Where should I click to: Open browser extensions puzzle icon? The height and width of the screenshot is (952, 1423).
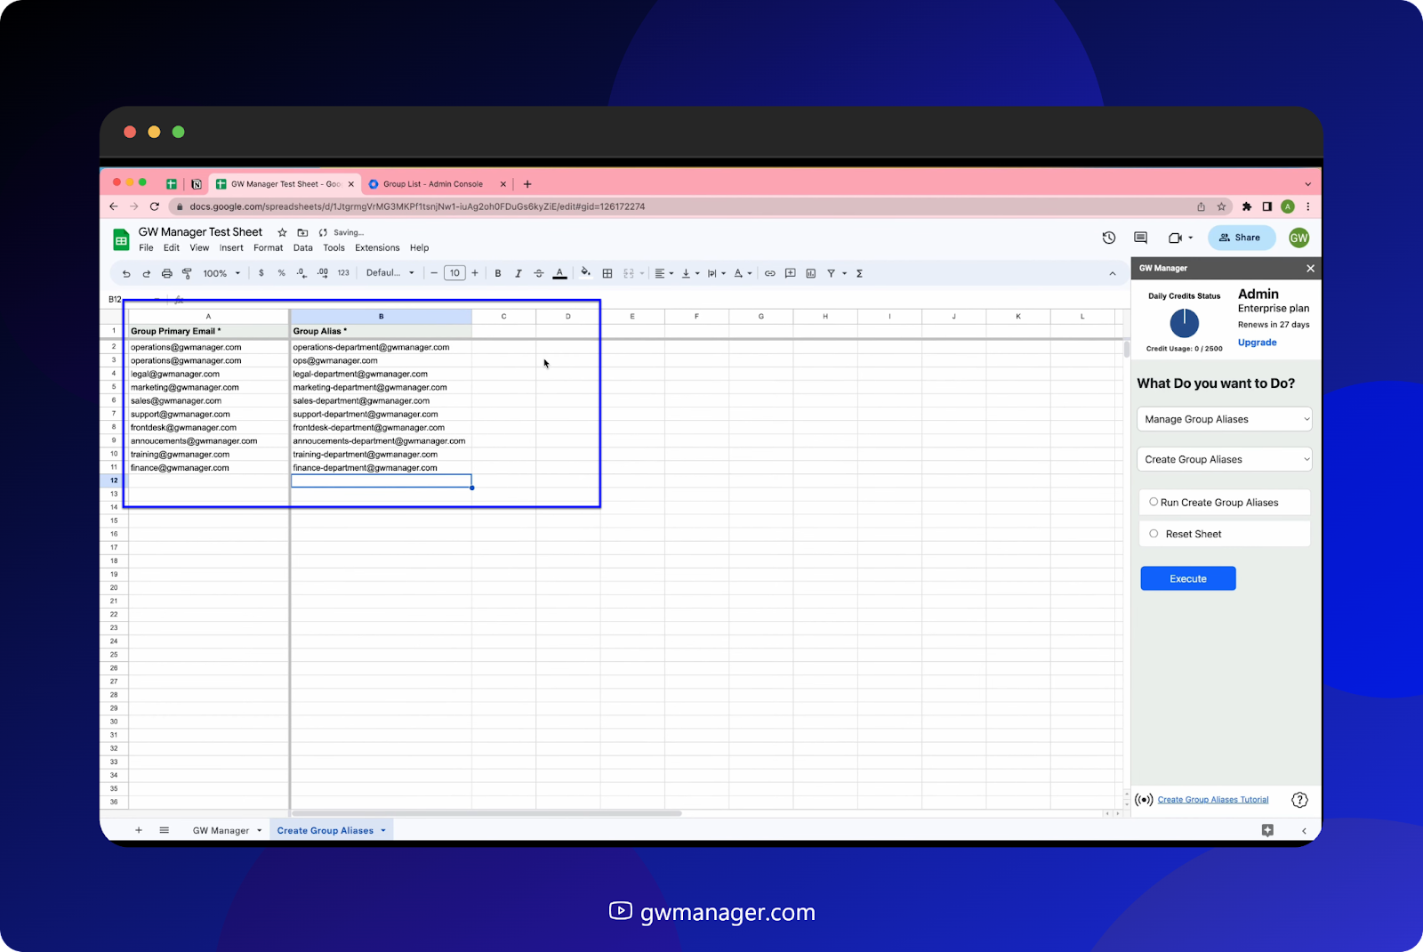1247,206
